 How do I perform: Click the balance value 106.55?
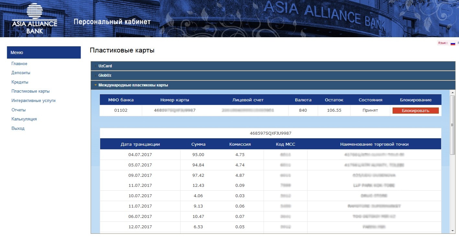(x=334, y=110)
